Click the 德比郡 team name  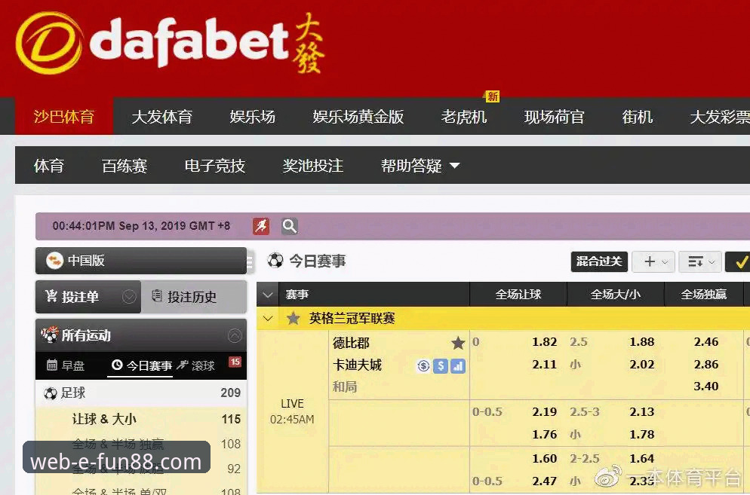pos(351,343)
